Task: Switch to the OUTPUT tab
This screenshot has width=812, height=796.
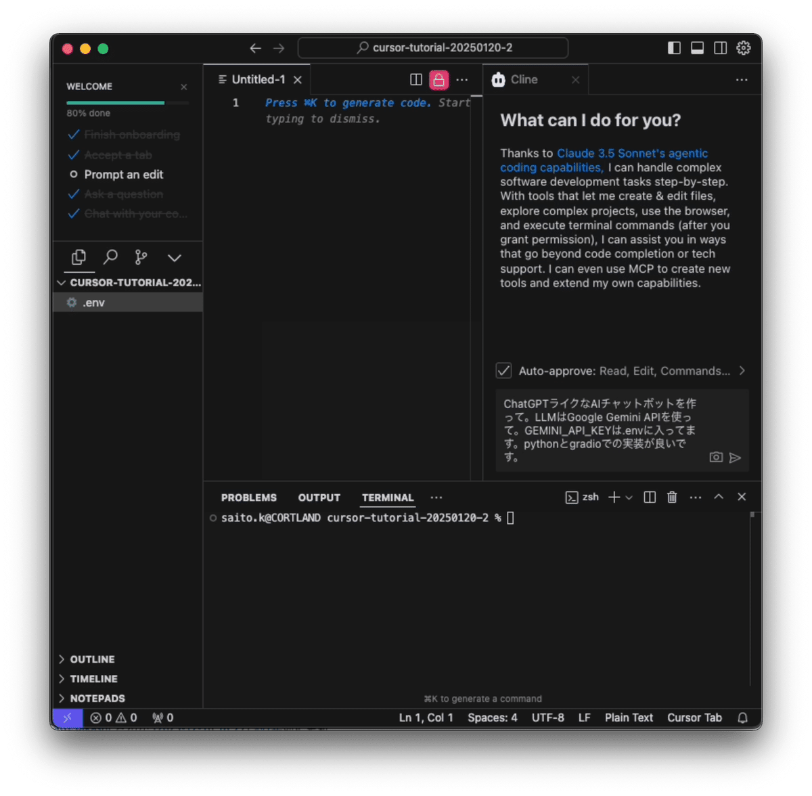Action: [319, 497]
